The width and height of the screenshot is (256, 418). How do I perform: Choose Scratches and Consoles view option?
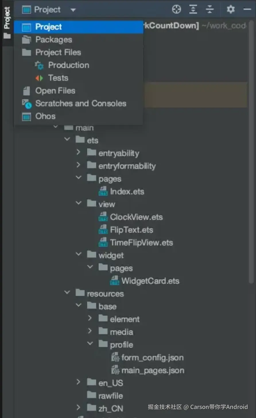pyautogui.click(x=80, y=103)
